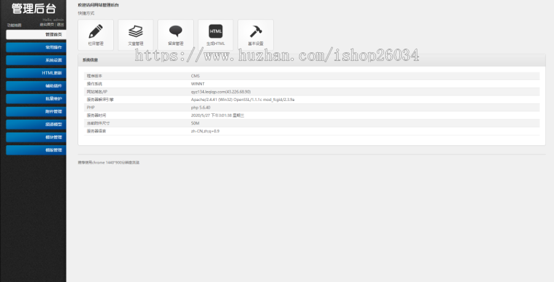
Task: Click the 快捷方式 label
Action: click(x=86, y=14)
